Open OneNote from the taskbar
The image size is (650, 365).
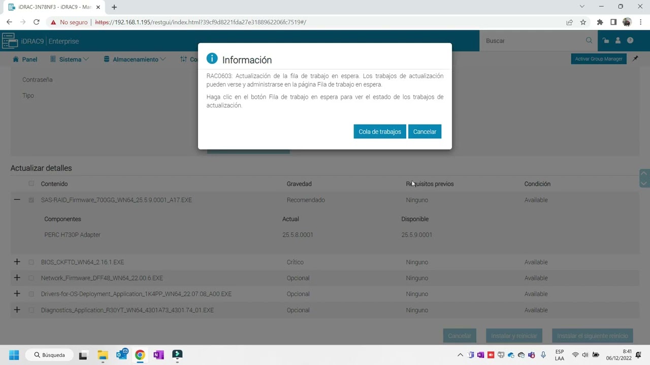(158, 355)
